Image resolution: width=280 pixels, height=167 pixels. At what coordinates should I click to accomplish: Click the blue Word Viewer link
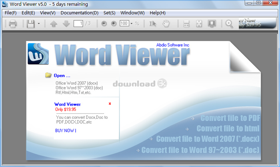(68, 104)
